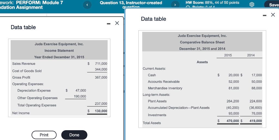Select 2015 Investments value 93,000
The height and width of the screenshot is (140, 279).
(x=234, y=114)
